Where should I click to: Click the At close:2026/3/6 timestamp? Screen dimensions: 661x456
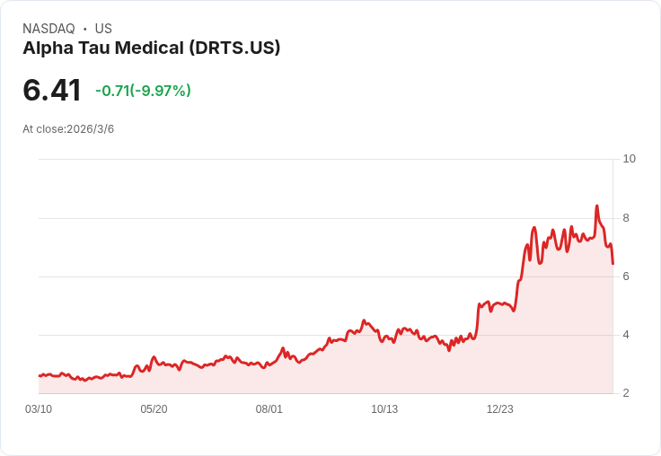click(68, 129)
